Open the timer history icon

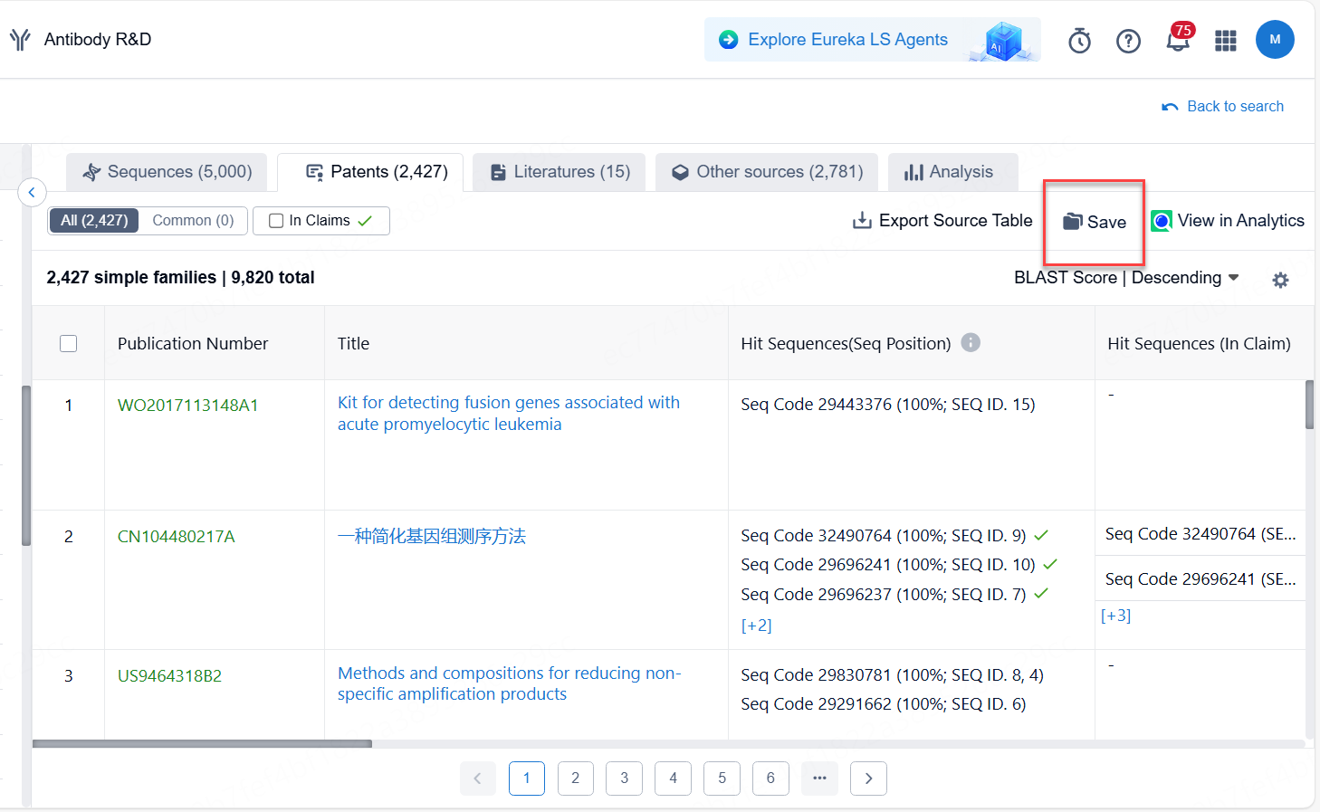(x=1079, y=41)
